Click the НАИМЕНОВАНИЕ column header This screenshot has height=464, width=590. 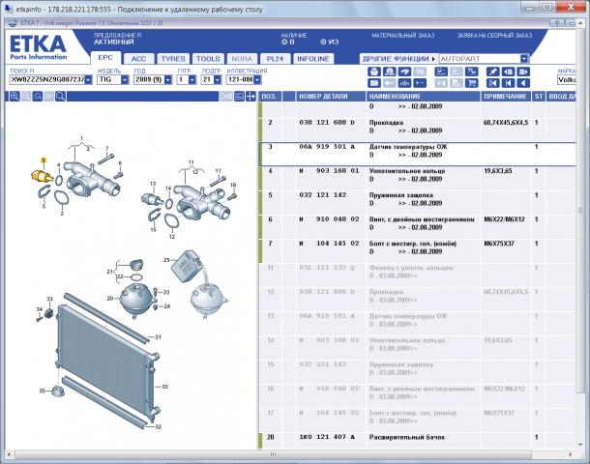(424, 97)
